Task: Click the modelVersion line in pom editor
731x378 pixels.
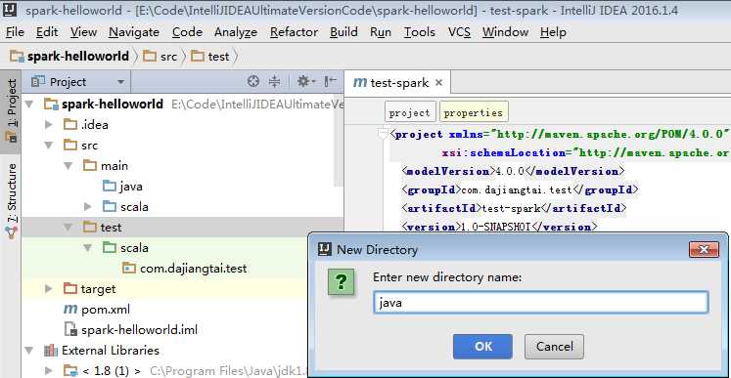Action: (513, 171)
